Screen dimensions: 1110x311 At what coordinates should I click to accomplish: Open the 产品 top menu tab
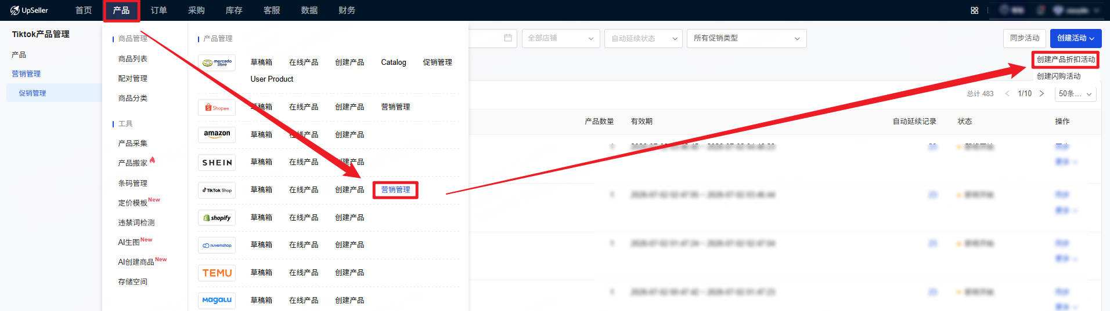pyautogui.click(x=121, y=10)
